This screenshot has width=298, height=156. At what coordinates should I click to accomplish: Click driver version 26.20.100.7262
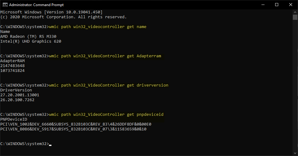coord(17,100)
